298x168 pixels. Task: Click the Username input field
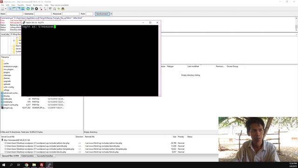(x=43, y=14)
